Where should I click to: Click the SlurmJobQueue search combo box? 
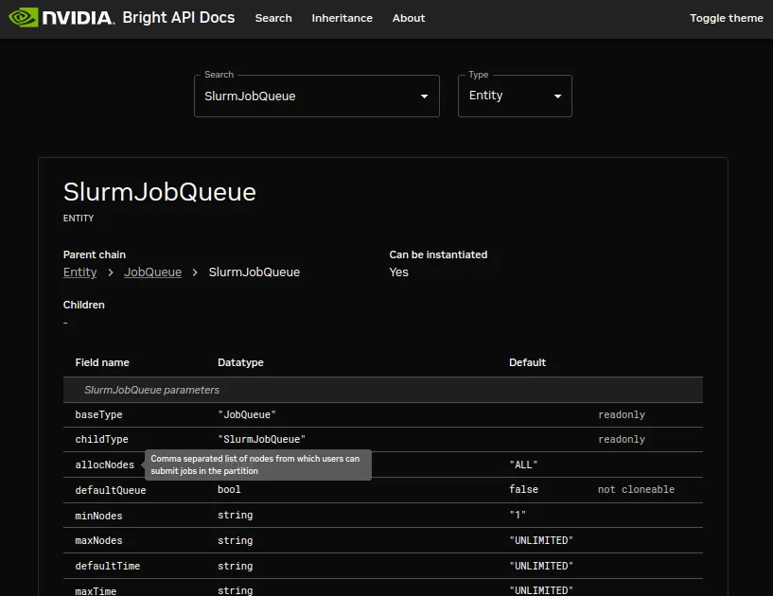coord(317,96)
